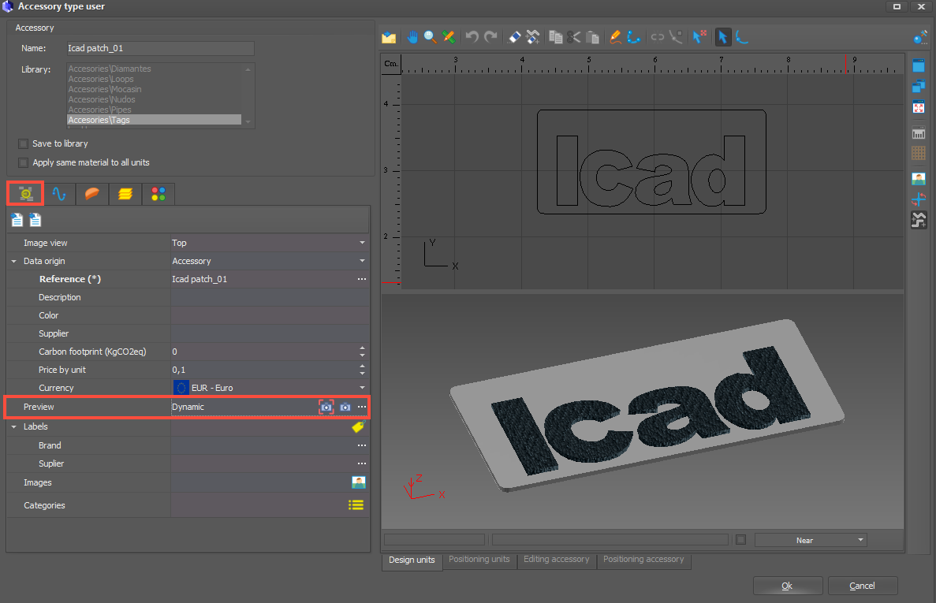Click the Undo arrow
The height and width of the screenshot is (603, 936).
(472, 37)
